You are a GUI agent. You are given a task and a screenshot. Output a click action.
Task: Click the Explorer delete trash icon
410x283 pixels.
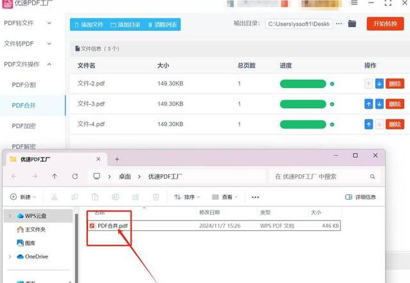pos(156,197)
